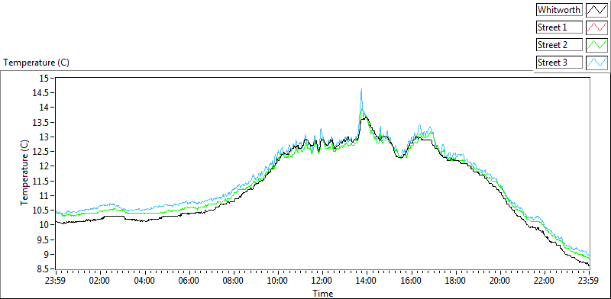Click the 22:00 time axis label

(545, 281)
